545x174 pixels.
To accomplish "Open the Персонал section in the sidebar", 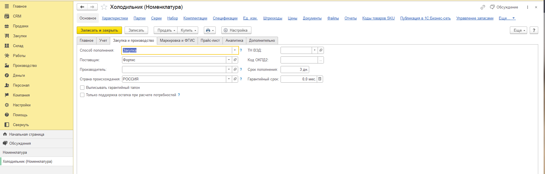I will coord(37,85).
